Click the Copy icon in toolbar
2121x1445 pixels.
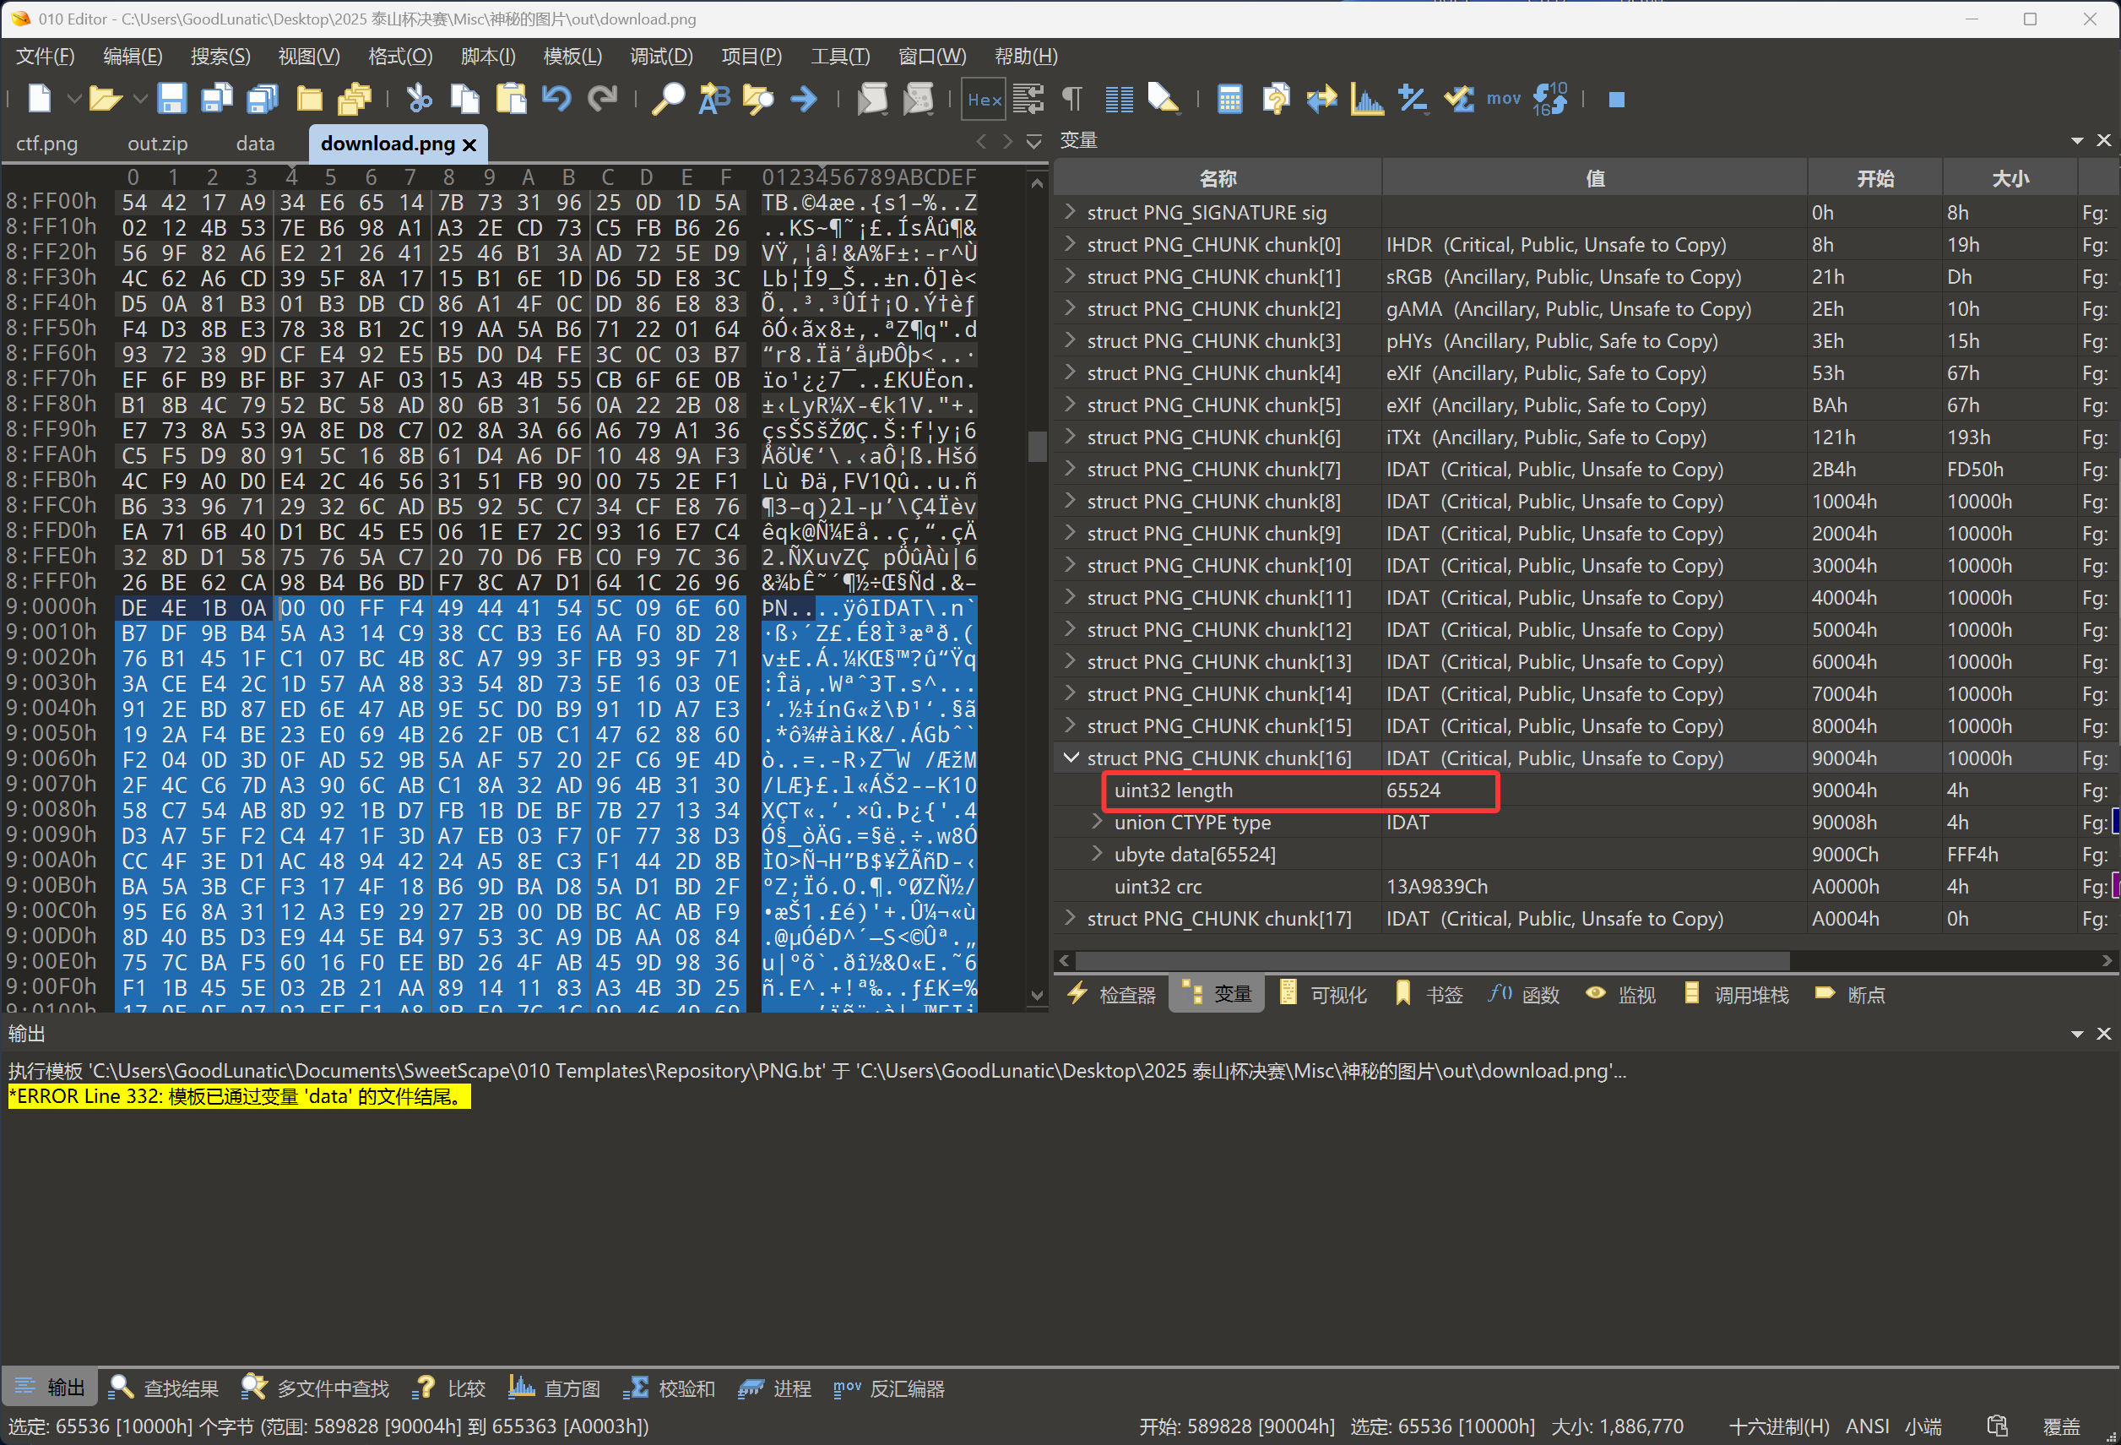pos(464,98)
